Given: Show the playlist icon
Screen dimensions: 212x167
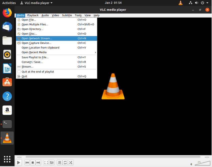Looking at the screenshot, I should [60, 162].
